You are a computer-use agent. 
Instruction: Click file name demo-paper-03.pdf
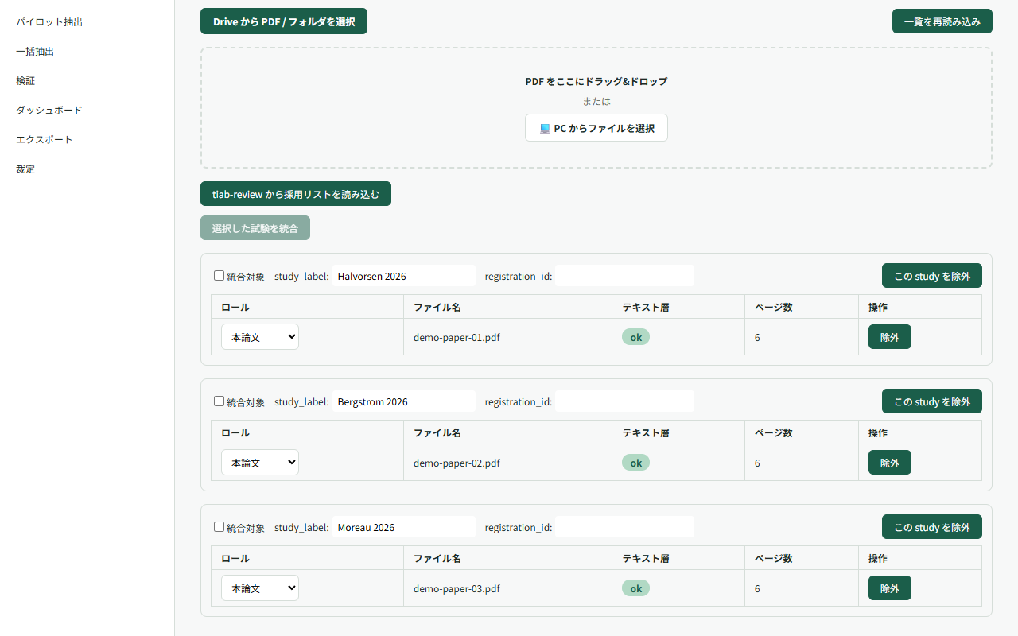(x=457, y=588)
